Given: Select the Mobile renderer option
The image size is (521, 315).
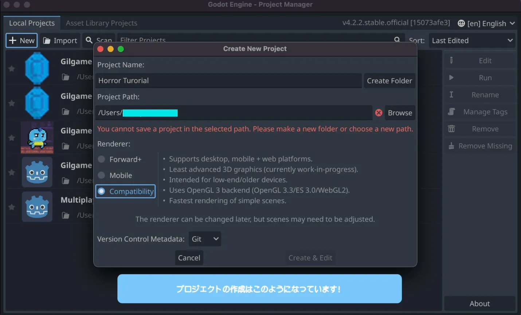Looking at the screenshot, I should click(102, 175).
